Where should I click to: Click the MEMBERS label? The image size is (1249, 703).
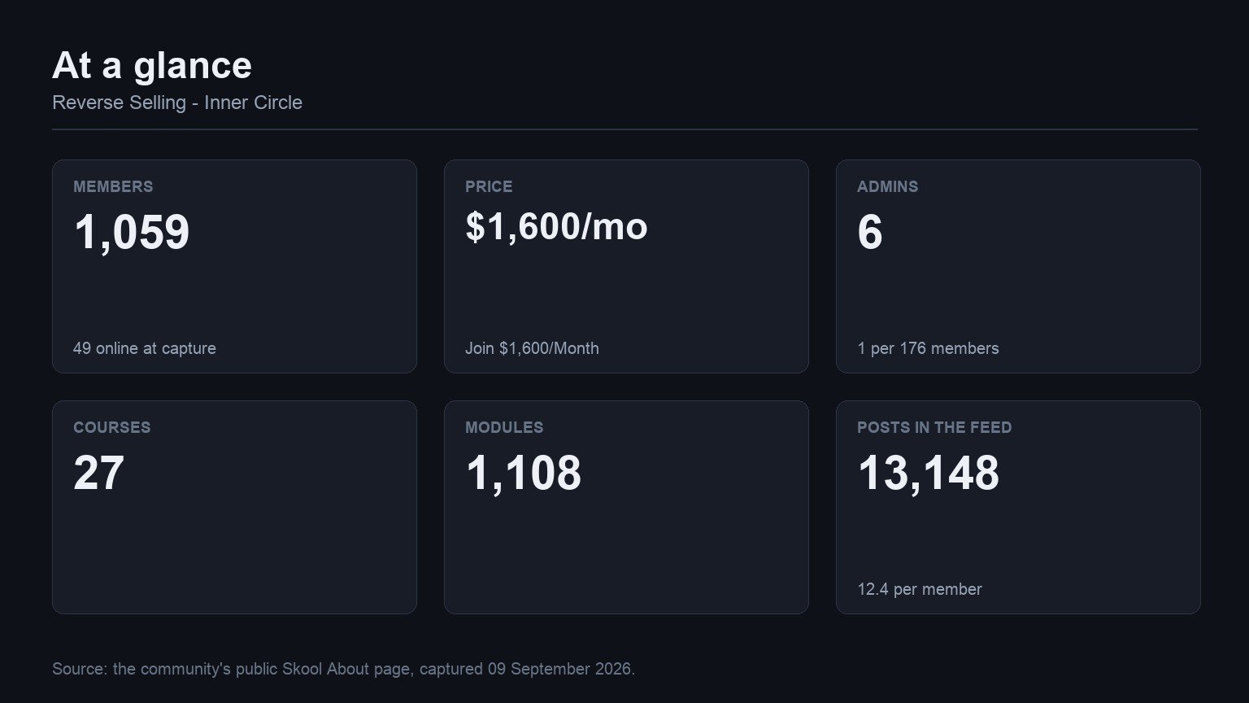click(113, 186)
